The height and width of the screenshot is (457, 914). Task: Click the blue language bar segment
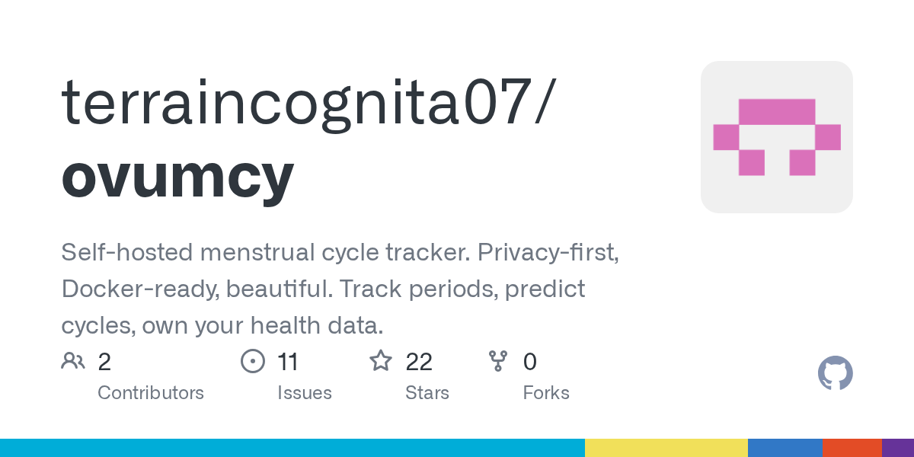[x=785, y=448]
